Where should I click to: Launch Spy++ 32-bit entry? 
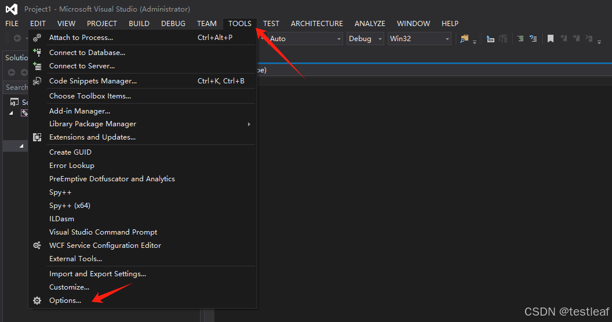[143, 192]
